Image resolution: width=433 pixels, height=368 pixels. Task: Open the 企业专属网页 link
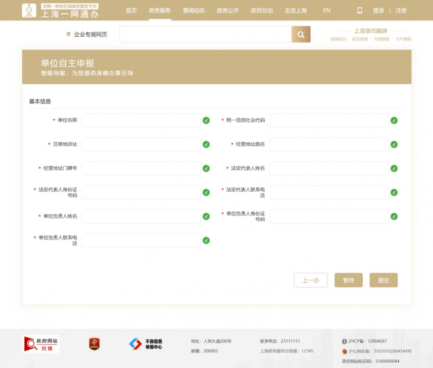point(90,35)
